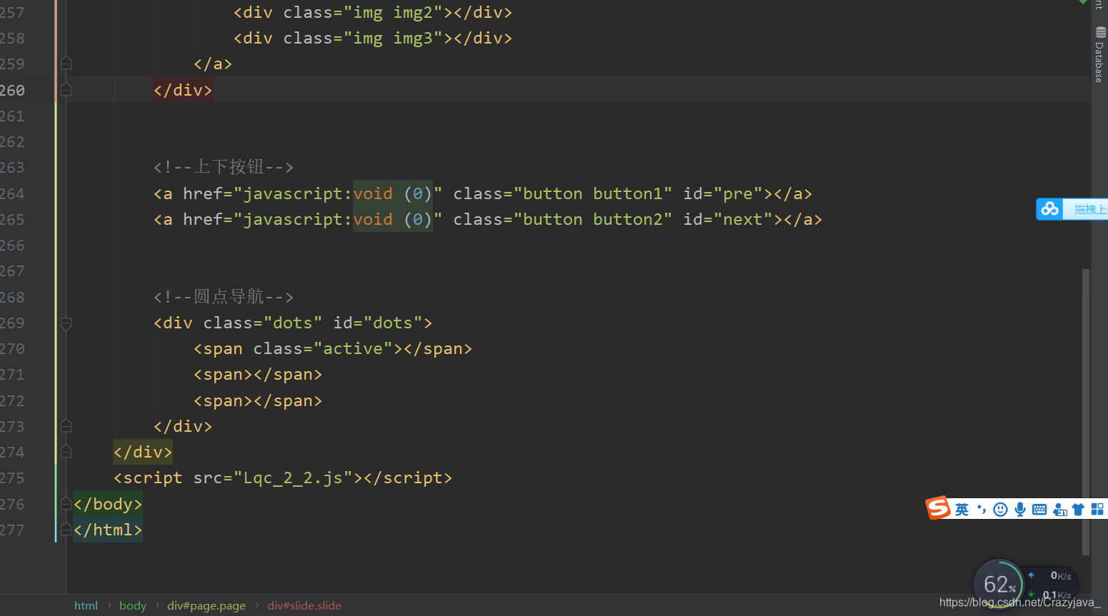Viewport: 1108px width, 616px height.
Task: Select body in the breadcrumb bar
Action: pos(133,605)
